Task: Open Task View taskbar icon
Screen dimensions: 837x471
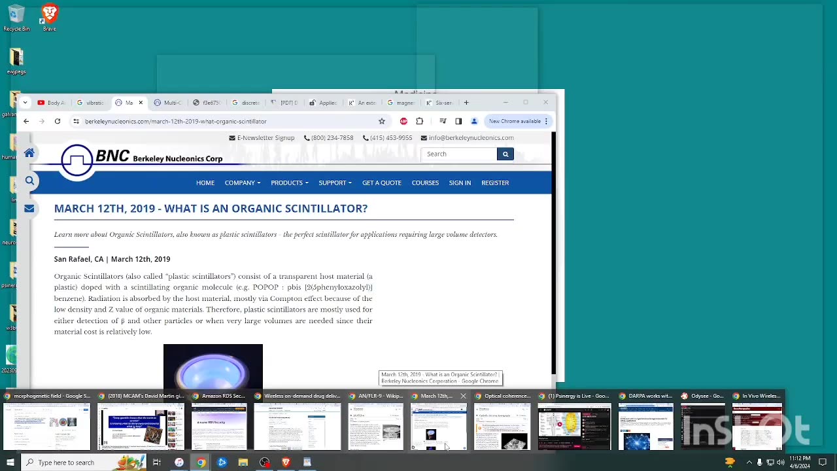Action: [157, 462]
